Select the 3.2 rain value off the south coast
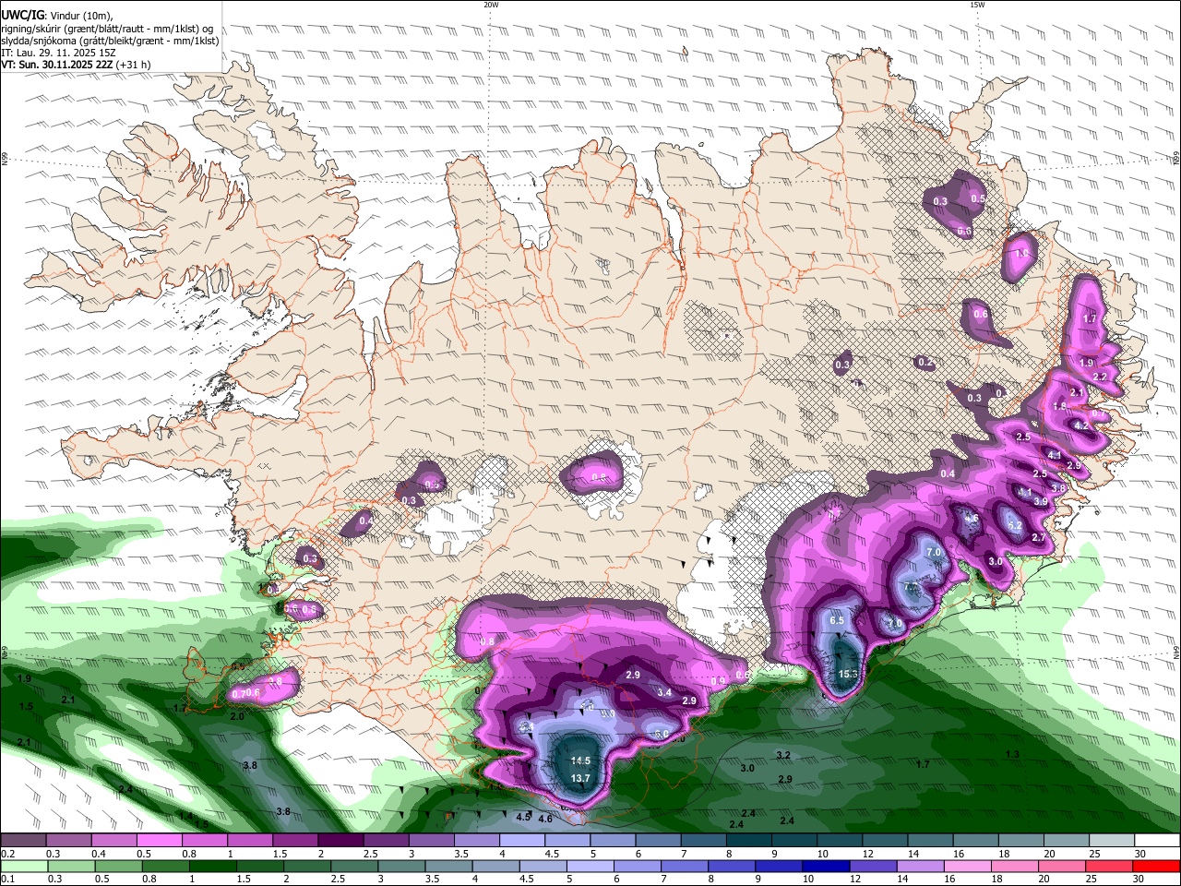The width and height of the screenshot is (1181, 886). [x=783, y=755]
